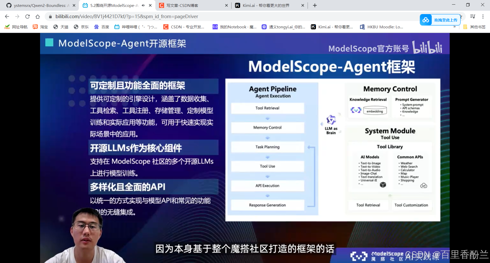490x263 pixels.
Task: Open the 哔哩哔哩 bookmark
Action: [136, 27]
